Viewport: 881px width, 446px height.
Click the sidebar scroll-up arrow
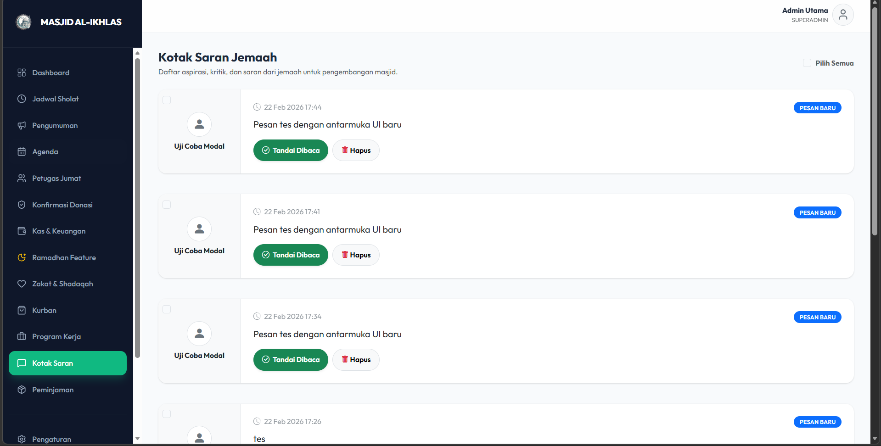click(x=137, y=53)
